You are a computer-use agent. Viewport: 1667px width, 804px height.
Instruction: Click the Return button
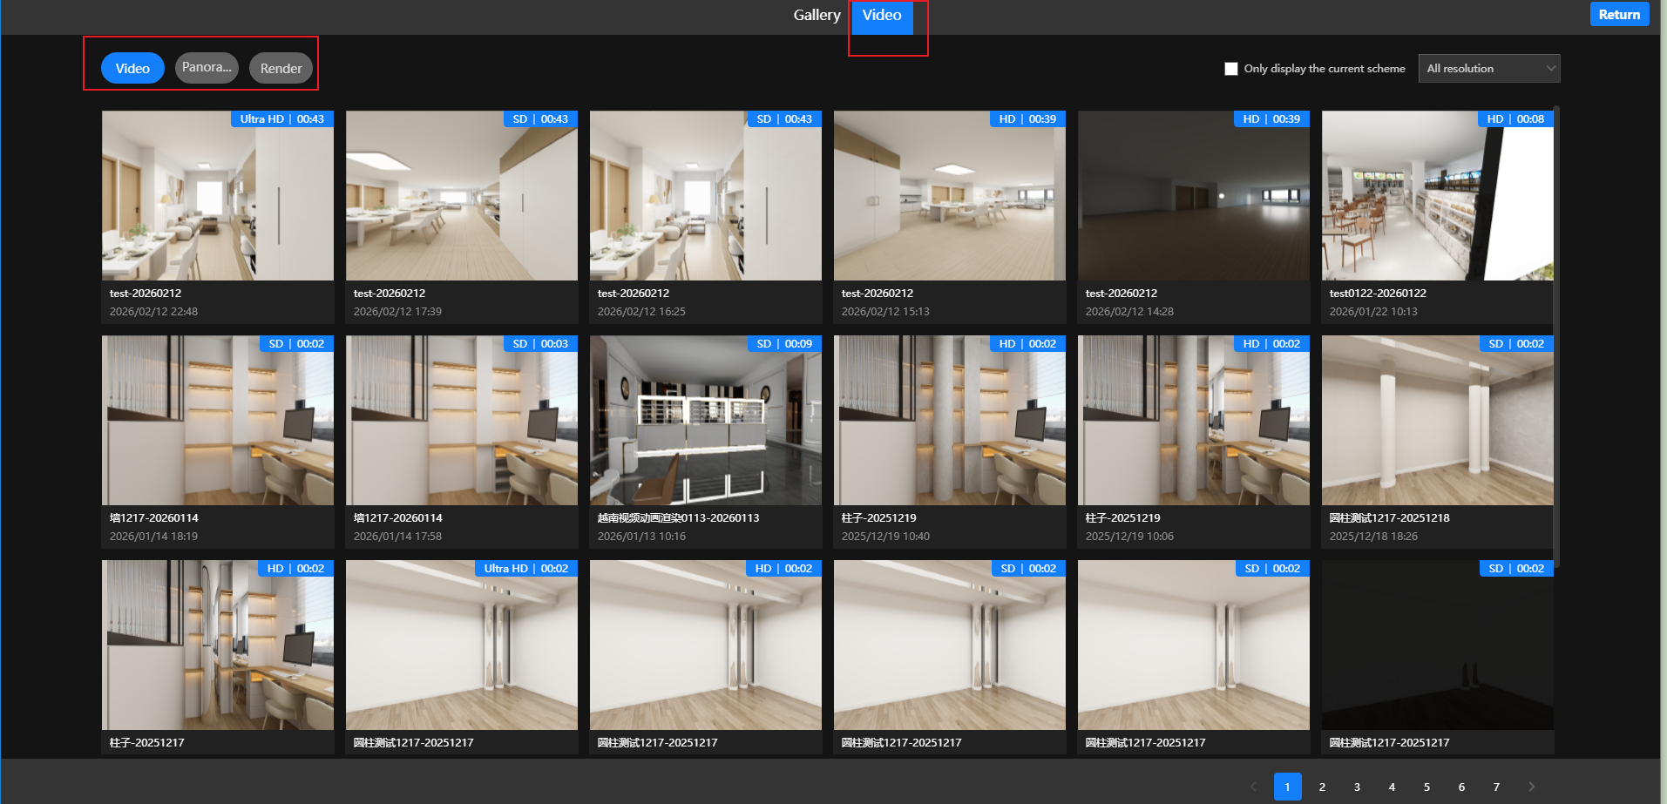(1618, 15)
